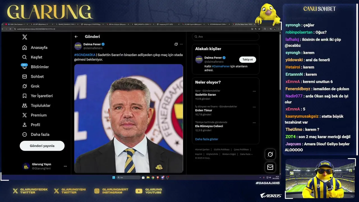Click the browser back arrow
359x202 pixels.
pyautogui.click(x=3, y=29)
